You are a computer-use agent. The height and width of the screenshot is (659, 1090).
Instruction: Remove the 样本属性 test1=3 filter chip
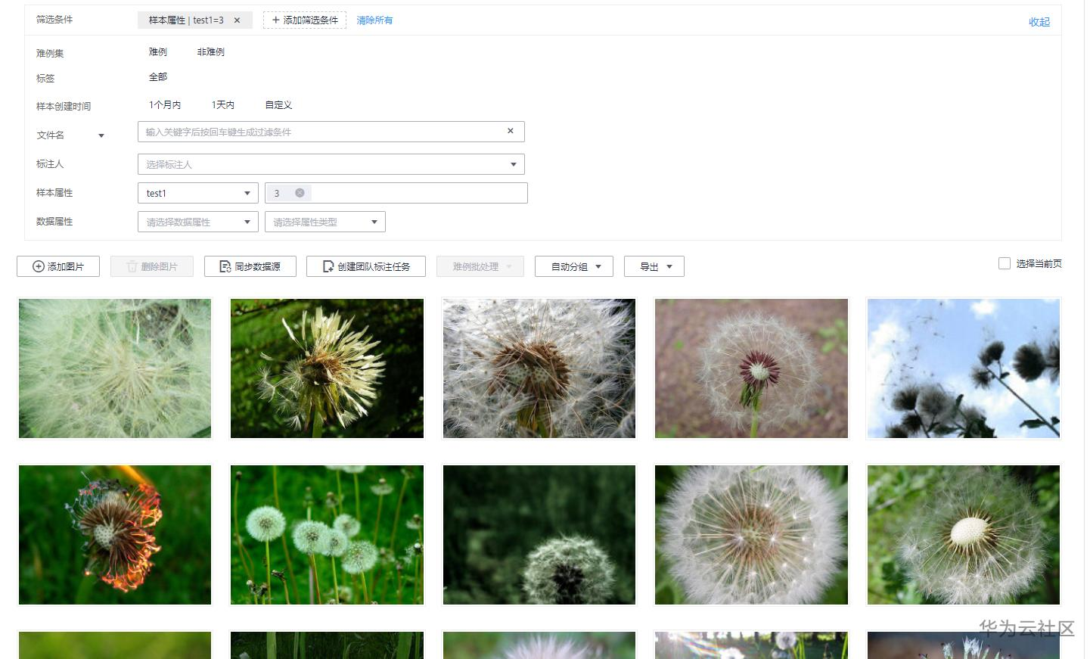click(238, 20)
